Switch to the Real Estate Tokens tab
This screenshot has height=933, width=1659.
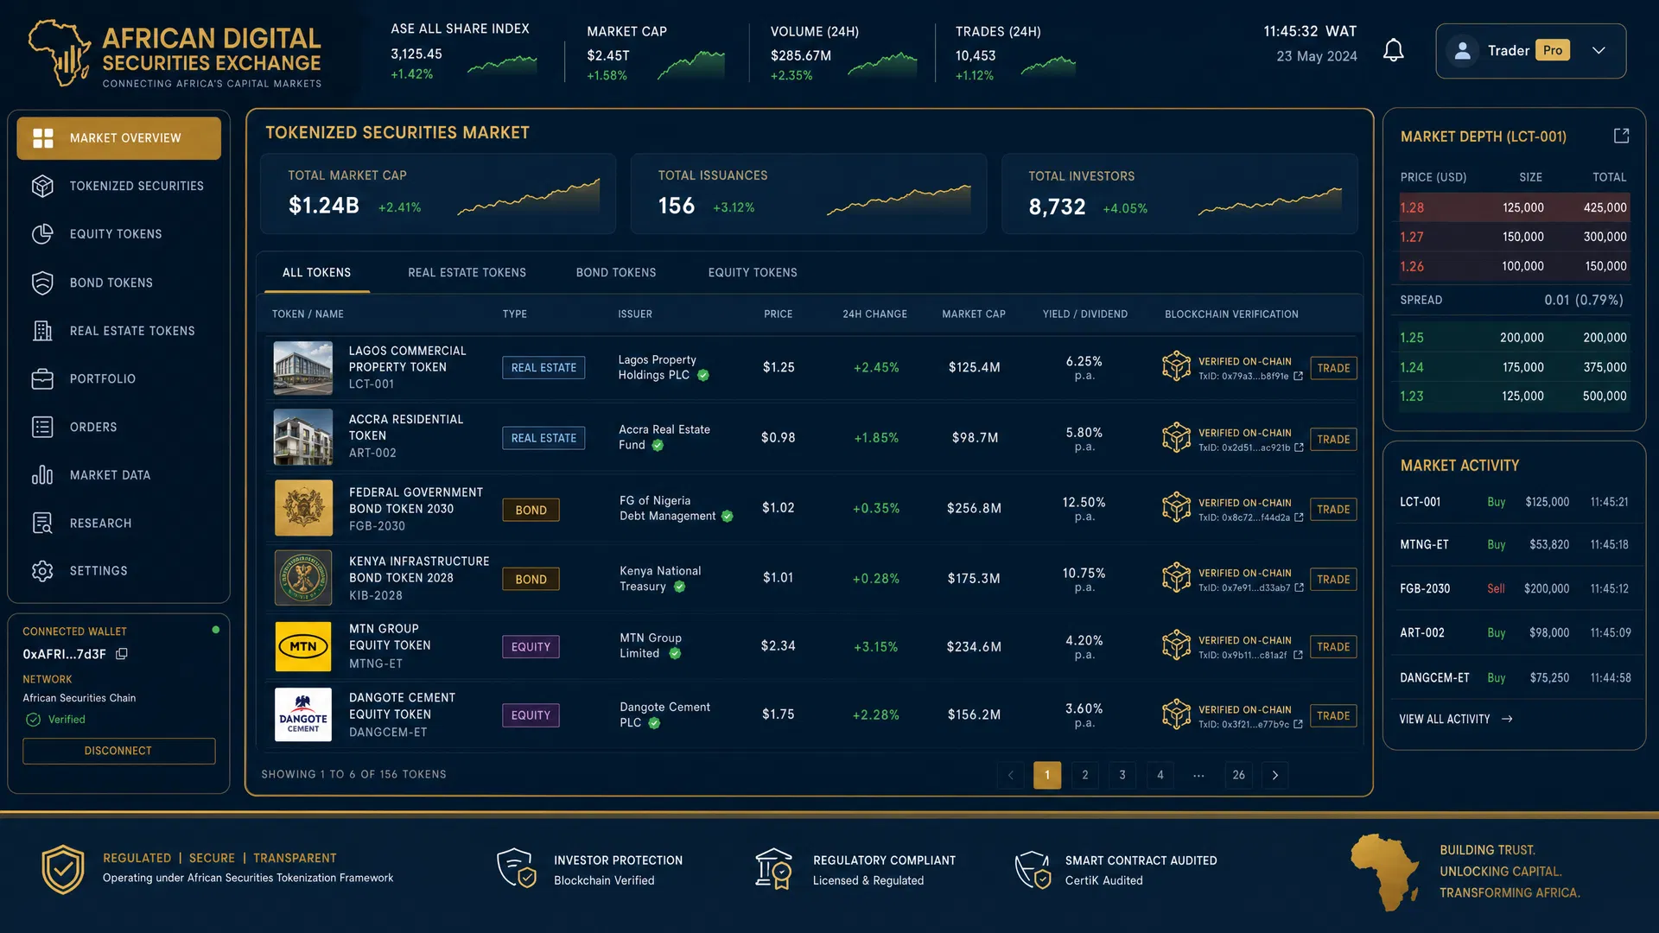tap(467, 272)
